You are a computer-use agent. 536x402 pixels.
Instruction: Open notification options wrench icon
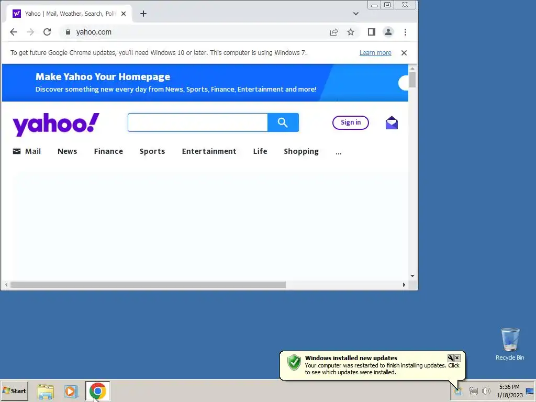click(x=451, y=358)
